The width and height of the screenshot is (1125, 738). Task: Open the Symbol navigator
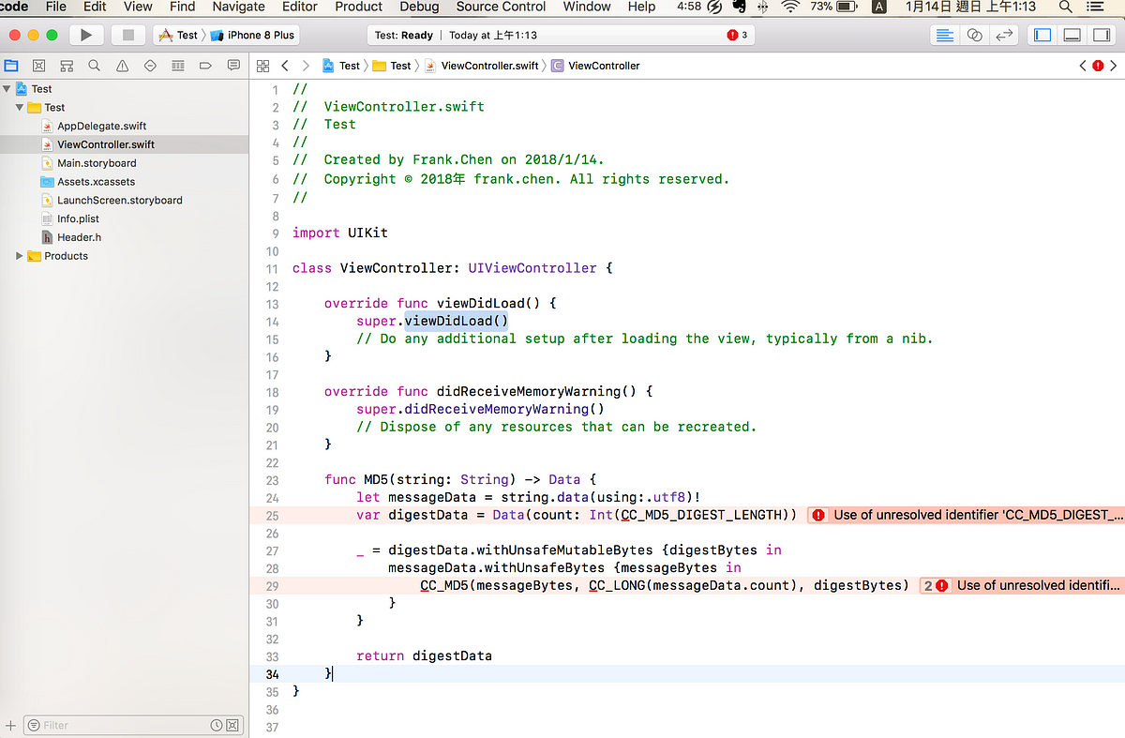(67, 66)
